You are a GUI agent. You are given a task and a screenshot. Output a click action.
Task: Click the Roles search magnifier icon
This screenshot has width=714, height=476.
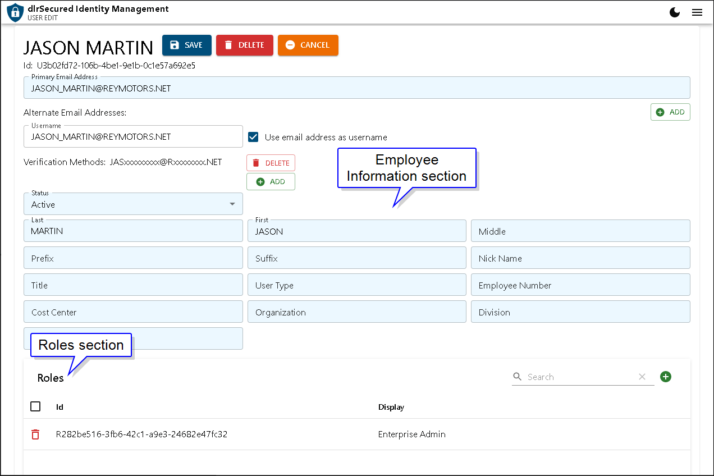(517, 377)
